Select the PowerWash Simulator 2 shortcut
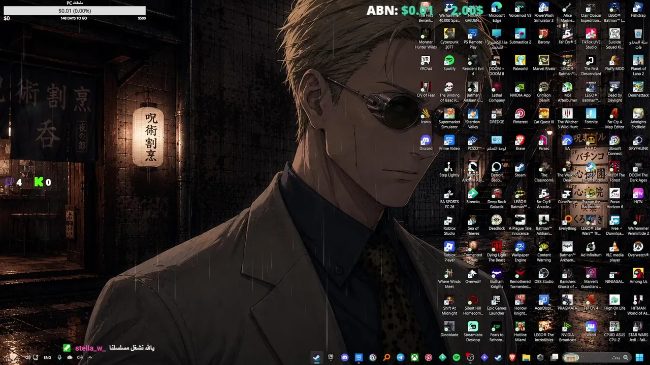This screenshot has width=650, height=365. pyautogui.click(x=544, y=12)
